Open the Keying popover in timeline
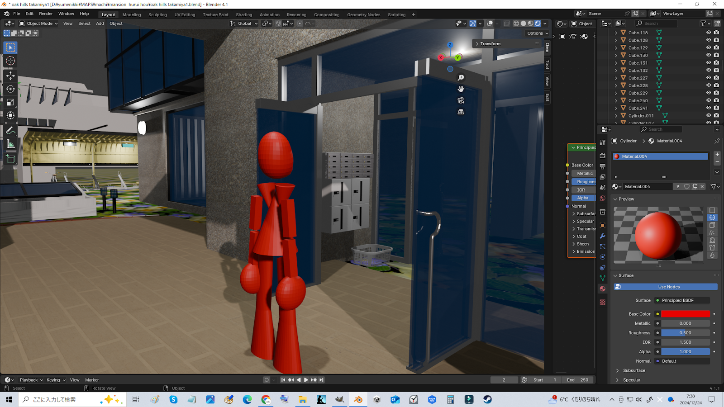This screenshot has width=724, height=407. click(x=56, y=380)
